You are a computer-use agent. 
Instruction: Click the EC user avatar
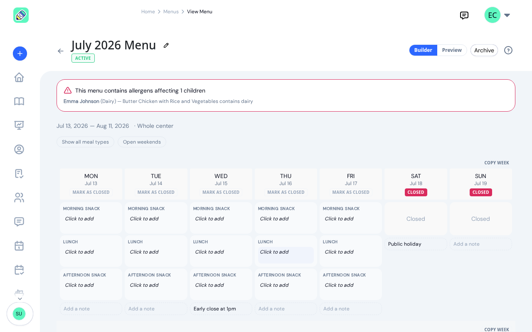(x=493, y=15)
